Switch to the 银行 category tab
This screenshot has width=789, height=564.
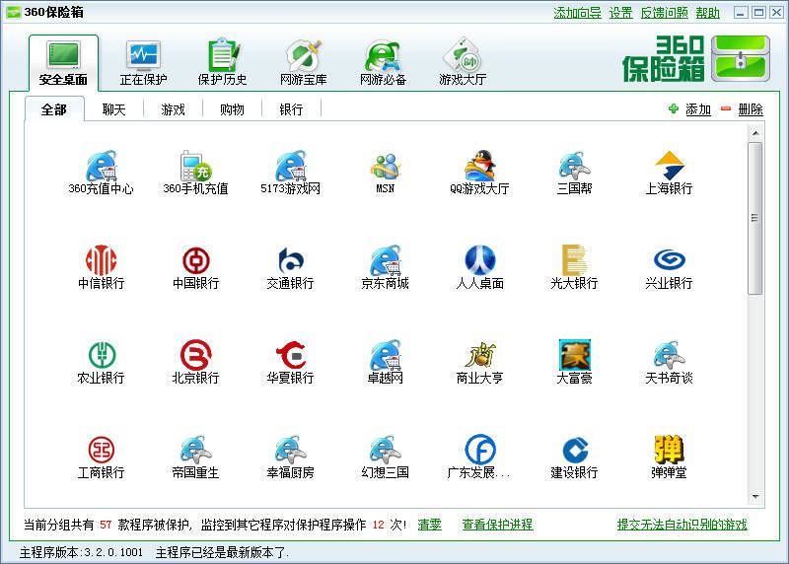291,109
